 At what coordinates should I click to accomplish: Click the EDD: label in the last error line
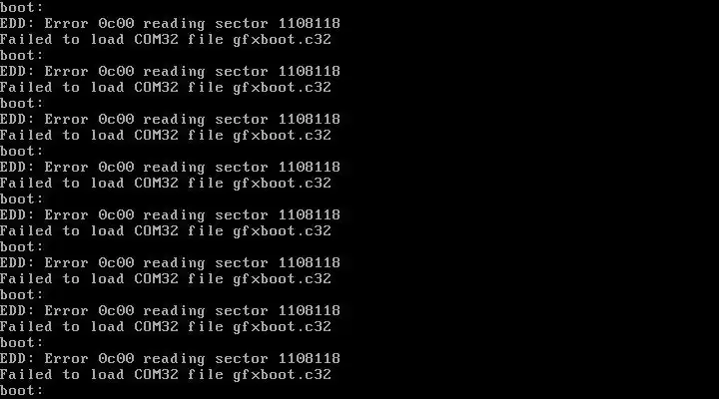click(x=17, y=358)
